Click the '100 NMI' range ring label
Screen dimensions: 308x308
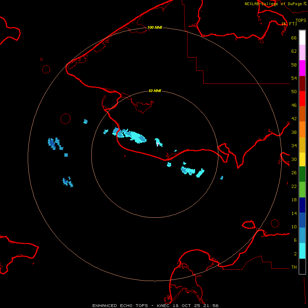point(155,27)
